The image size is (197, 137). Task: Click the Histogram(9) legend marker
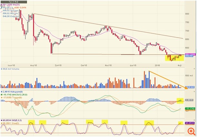tap(1, 92)
